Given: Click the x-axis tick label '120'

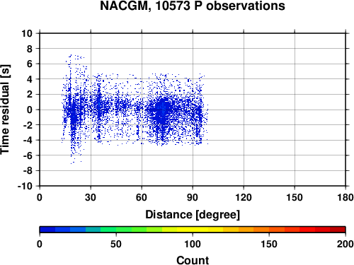Looking at the screenshot, I should [244, 197].
